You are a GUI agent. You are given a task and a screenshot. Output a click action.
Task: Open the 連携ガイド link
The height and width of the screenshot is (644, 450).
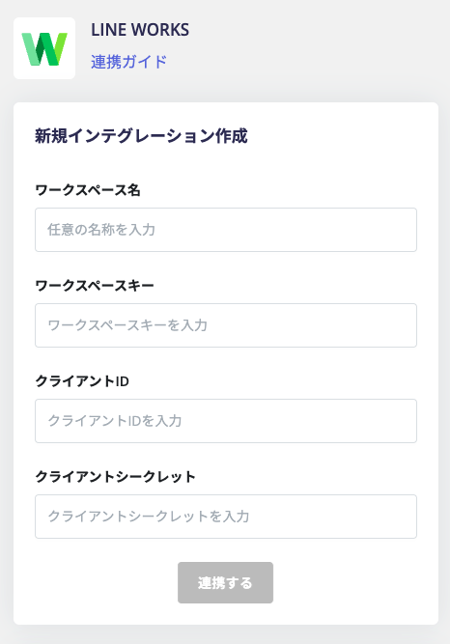coord(128,62)
